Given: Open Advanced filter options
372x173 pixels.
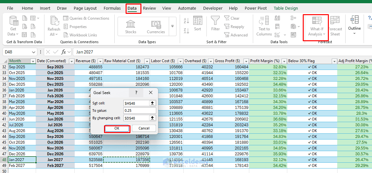Looking at the screenshot, I should coord(236,35).
